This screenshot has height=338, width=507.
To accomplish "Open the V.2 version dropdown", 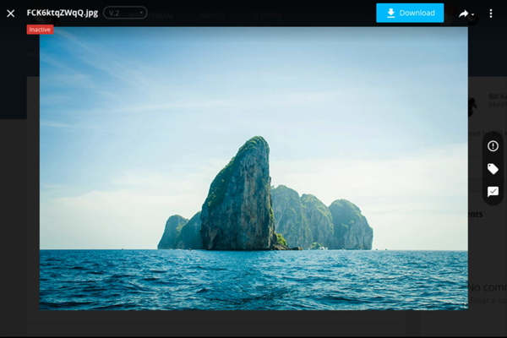I will (125, 13).
